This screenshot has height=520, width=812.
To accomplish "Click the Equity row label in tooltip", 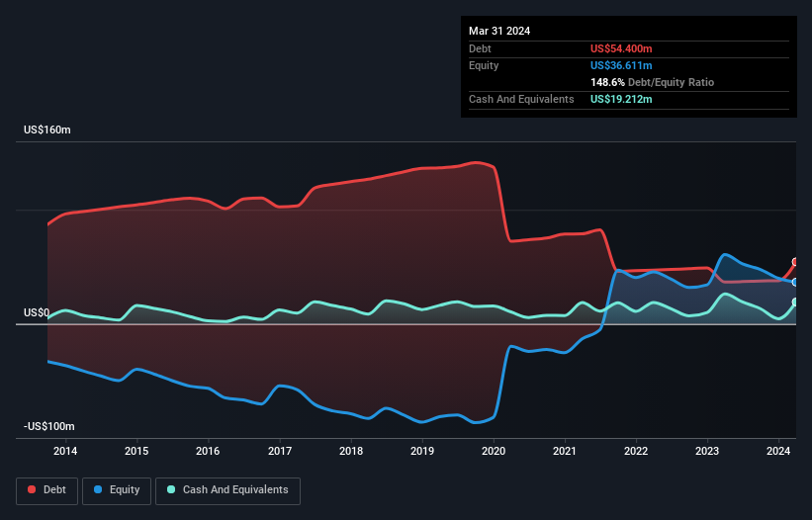I will tap(484, 65).
